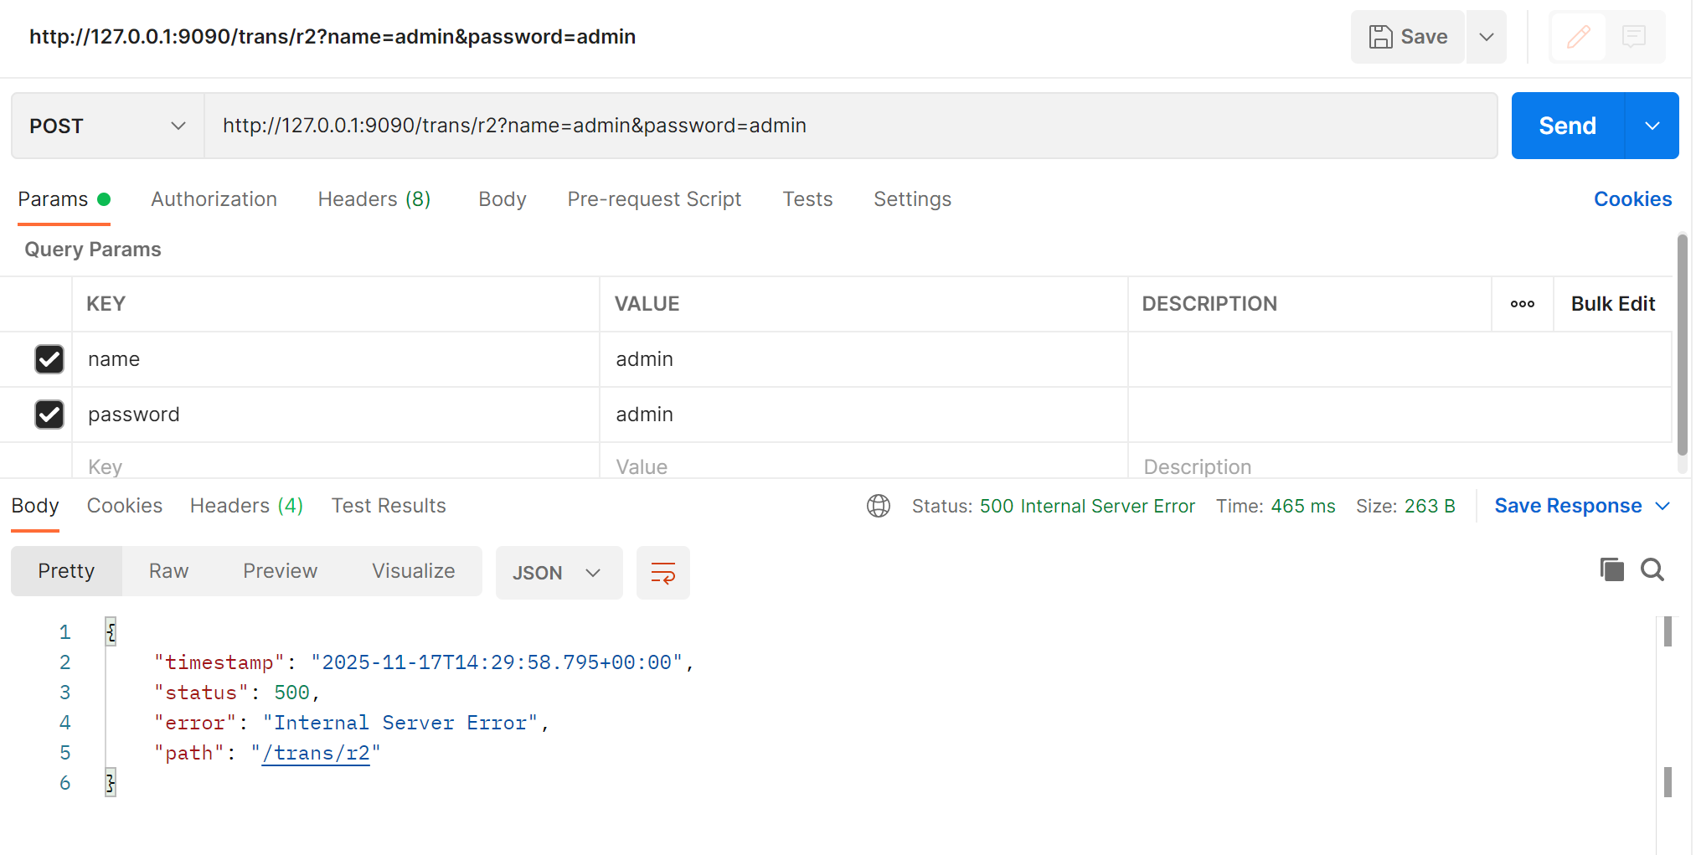Copy response with the copy icon
Image resolution: width=1696 pixels, height=855 pixels.
click(1611, 569)
